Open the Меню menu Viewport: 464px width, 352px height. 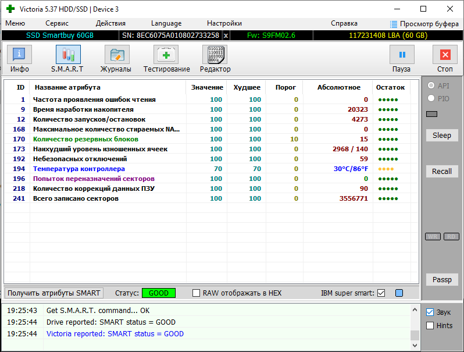coord(15,23)
